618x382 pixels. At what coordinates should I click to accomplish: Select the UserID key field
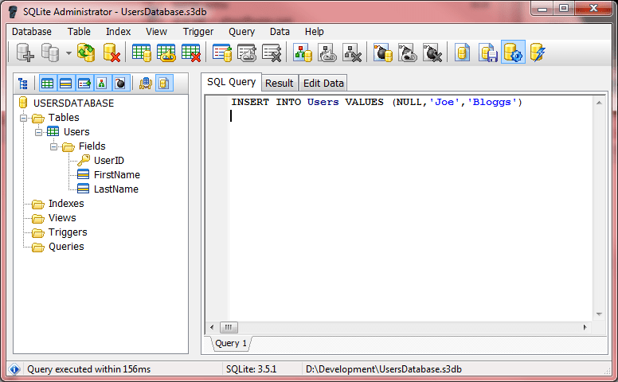coord(109,160)
